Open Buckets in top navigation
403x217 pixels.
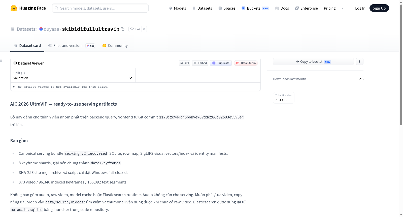click(255, 8)
